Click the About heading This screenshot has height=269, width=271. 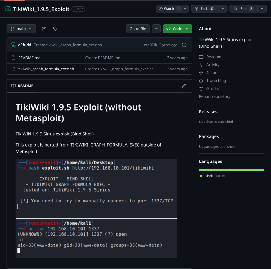205,29
